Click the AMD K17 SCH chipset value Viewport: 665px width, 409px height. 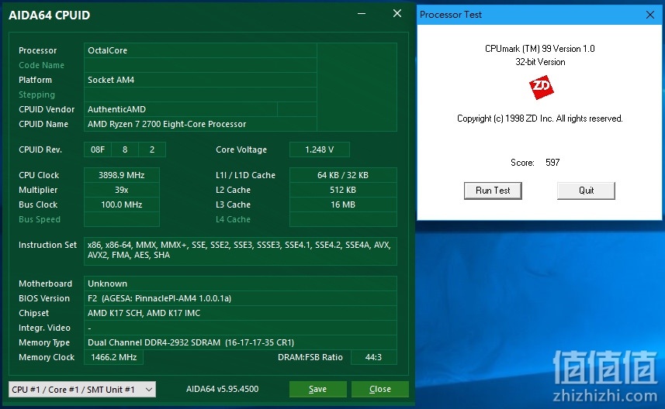(240, 313)
